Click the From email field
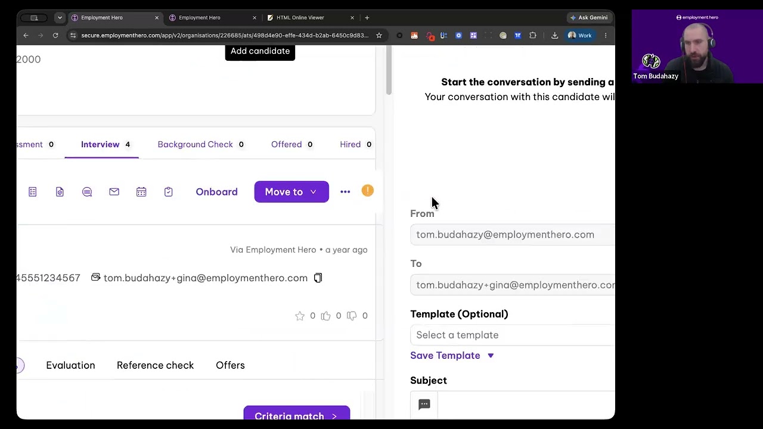 513,235
